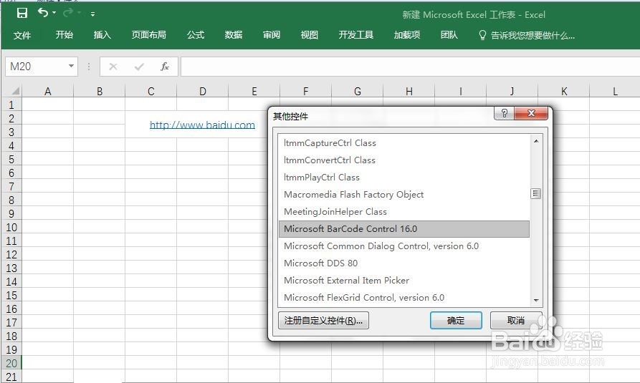Select Macromedia Flash Factory Object
The image size is (640, 383).
click(404, 194)
